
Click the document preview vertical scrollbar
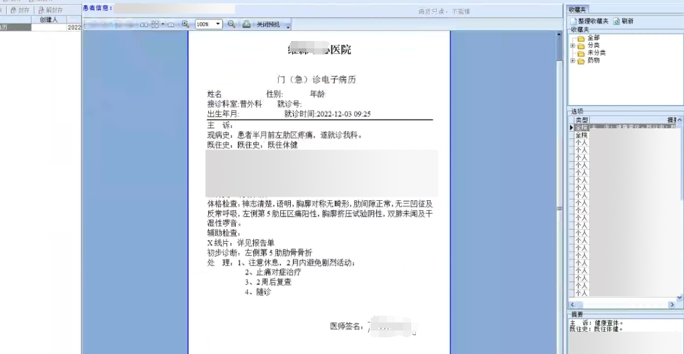(x=559, y=202)
